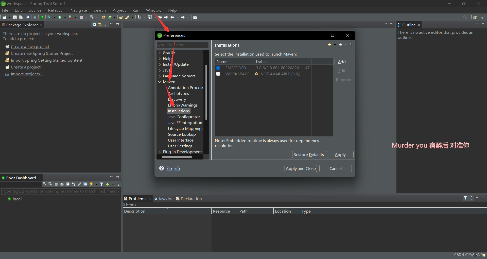This screenshot has width=487, height=259.
Task: Click Boot Dashboard light bulb icon
Action: 91,184
